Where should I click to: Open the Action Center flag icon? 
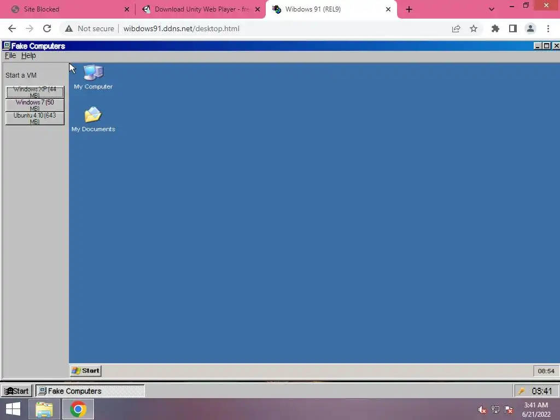tap(509, 410)
